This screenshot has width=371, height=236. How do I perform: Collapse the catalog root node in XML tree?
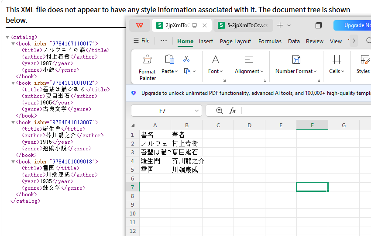(x=7, y=37)
